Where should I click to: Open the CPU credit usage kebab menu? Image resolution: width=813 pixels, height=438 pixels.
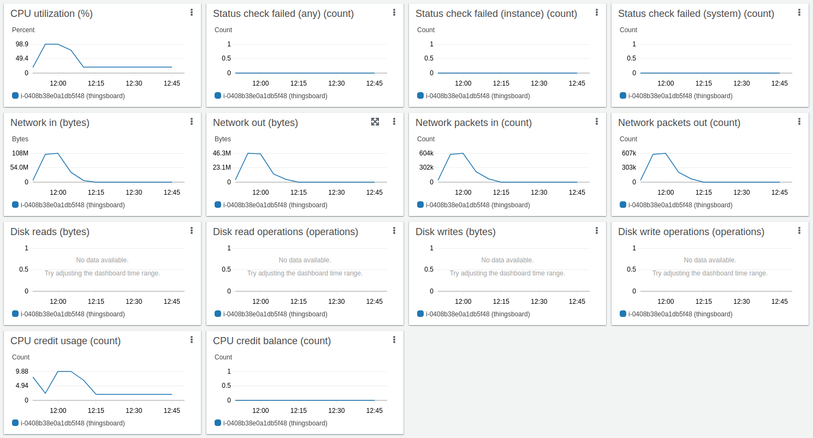(x=192, y=340)
